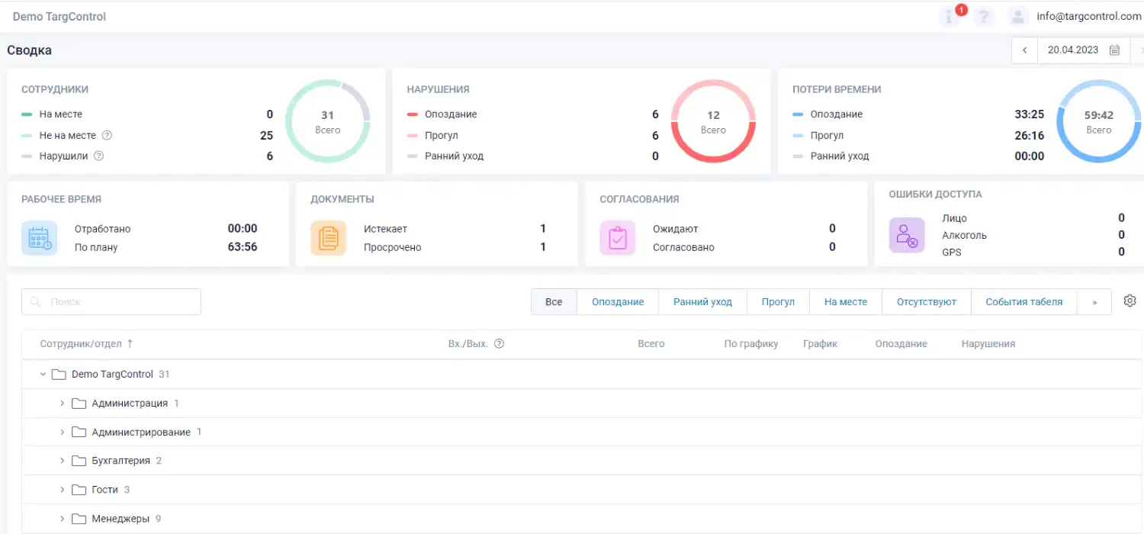This screenshot has height=534, width=1144.
Task: Click the Алкоголь access error row
Action: click(1033, 235)
